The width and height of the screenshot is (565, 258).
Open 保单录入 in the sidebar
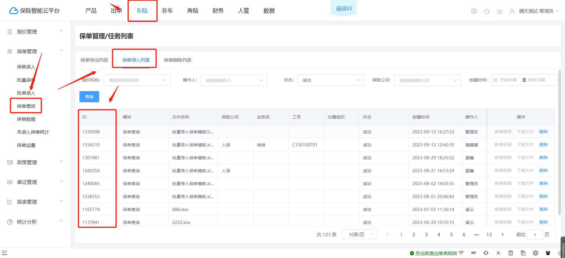coord(26,67)
